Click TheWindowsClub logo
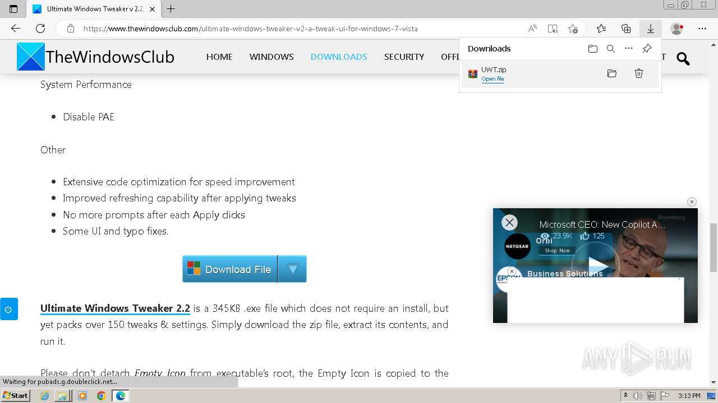Viewport: 718px width, 403px height. pos(95,57)
